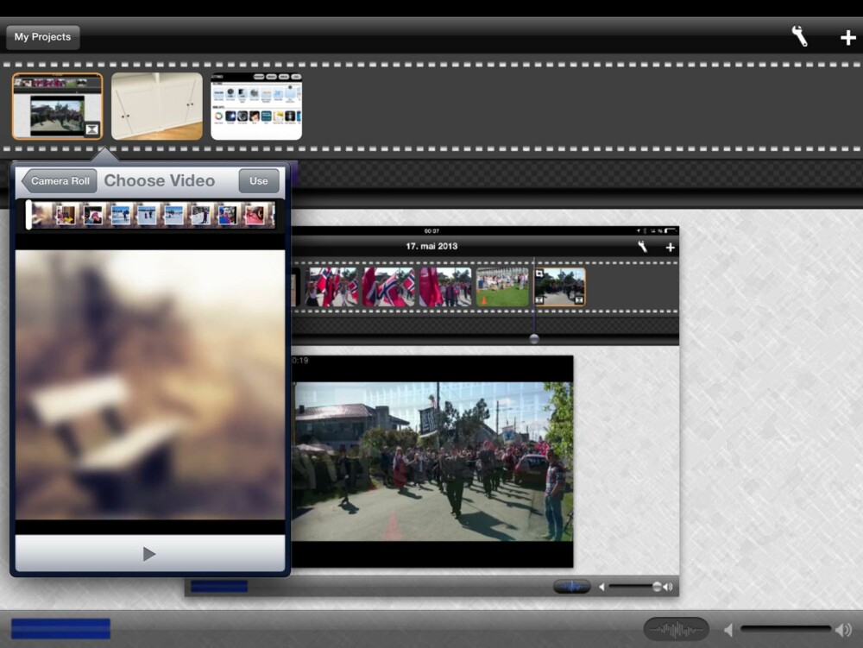This screenshot has width=863, height=648.
Task: Click the wrench icon inside the embedded preview
Action: [642, 247]
